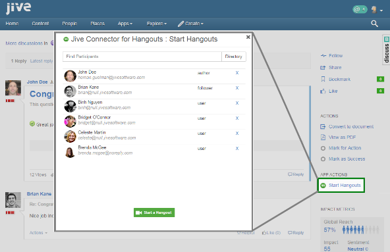Open John Doe's profile link in post

37,82
